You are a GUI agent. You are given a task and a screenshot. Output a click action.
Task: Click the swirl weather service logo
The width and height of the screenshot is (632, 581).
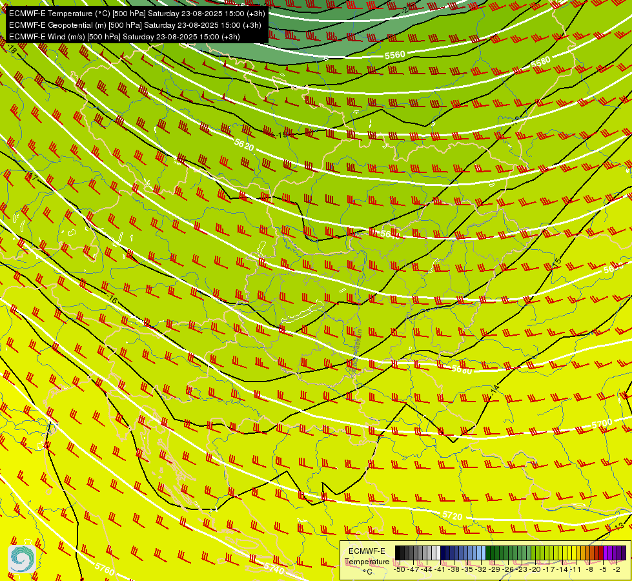click(x=22, y=559)
